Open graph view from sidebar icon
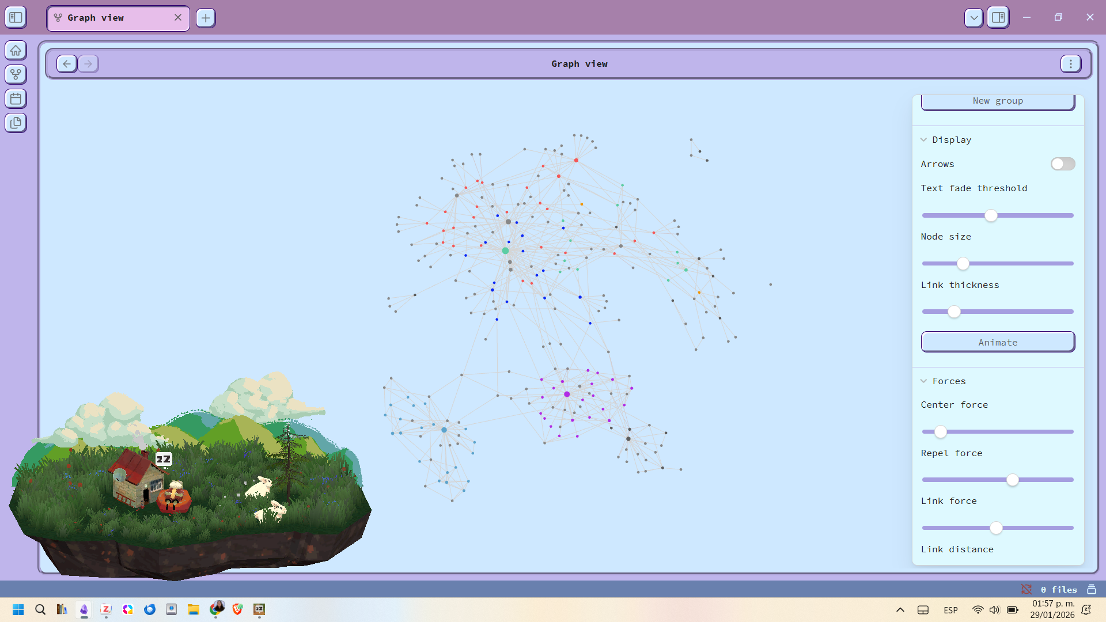 (16, 74)
